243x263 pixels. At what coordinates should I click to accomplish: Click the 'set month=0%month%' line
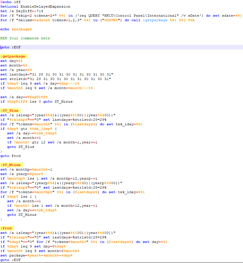pos(40,251)
